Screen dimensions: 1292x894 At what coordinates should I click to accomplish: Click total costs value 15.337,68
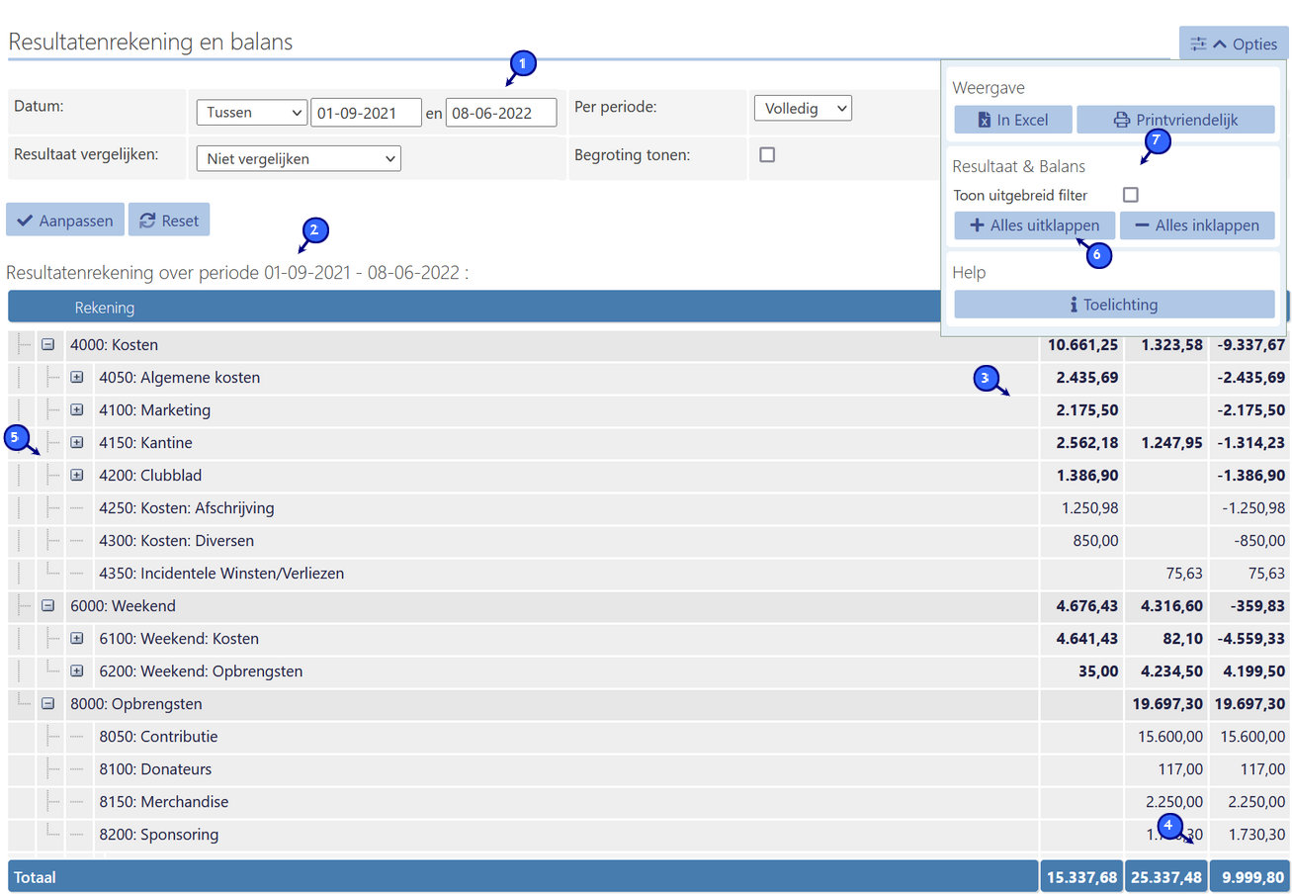point(1081,877)
